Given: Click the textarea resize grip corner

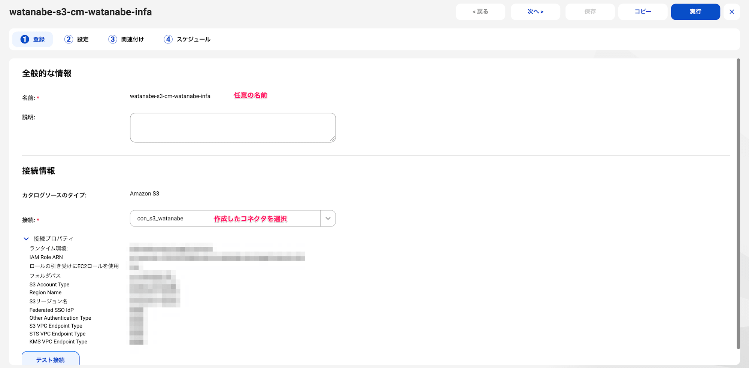Looking at the screenshot, I should [333, 139].
